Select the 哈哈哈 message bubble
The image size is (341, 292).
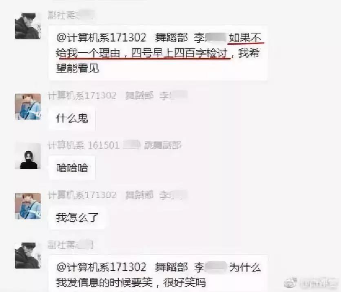point(72,168)
